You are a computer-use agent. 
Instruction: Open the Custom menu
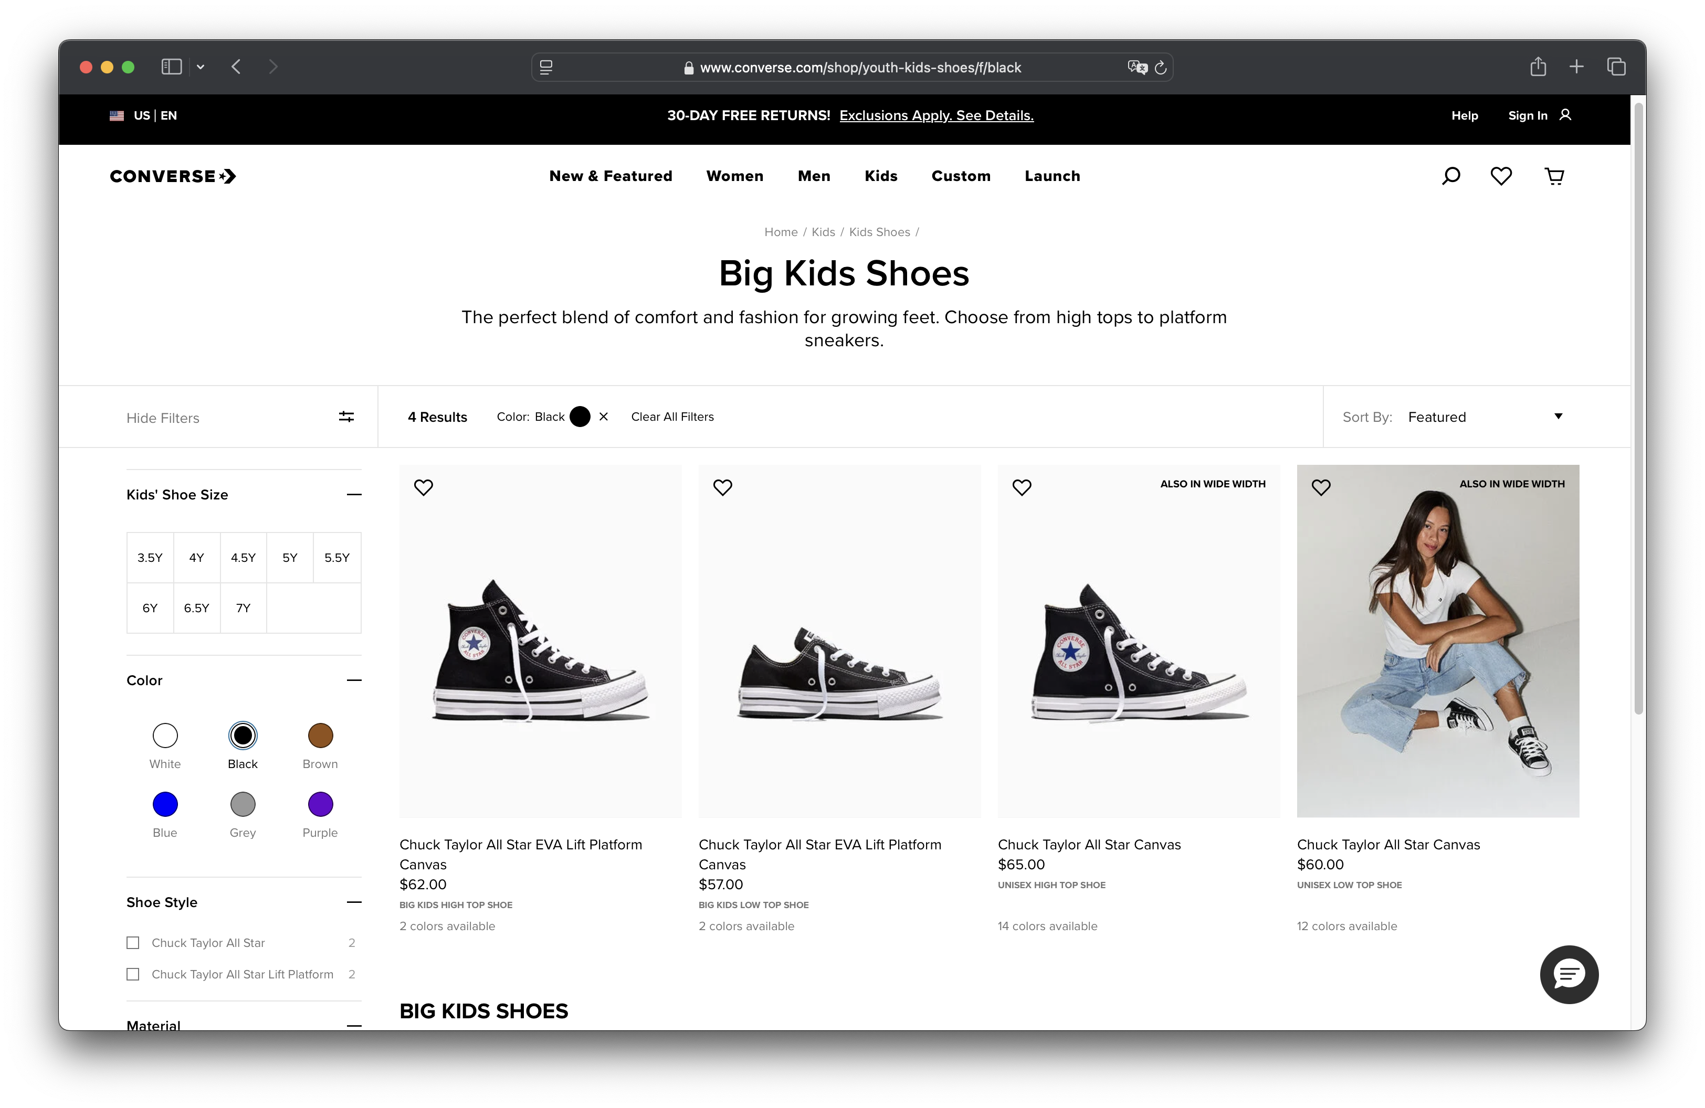pos(961,176)
